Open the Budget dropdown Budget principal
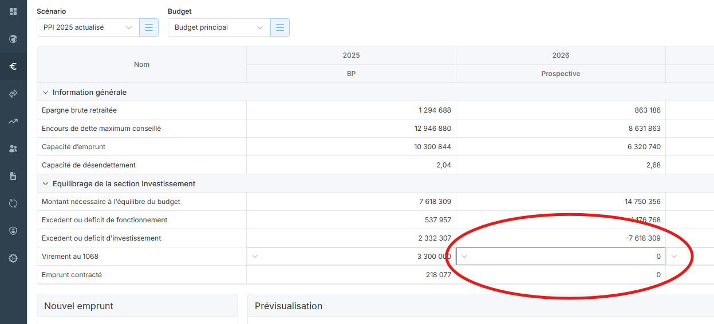Image resolution: width=714 pixels, height=324 pixels. pyautogui.click(x=219, y=27)
